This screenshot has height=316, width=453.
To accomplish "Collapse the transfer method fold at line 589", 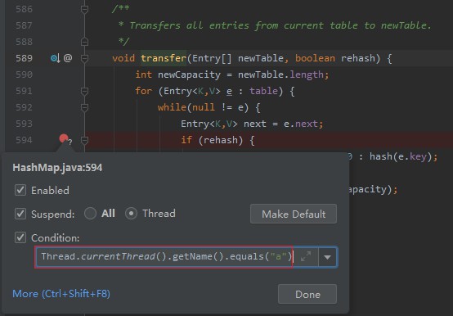I will 84,58.
